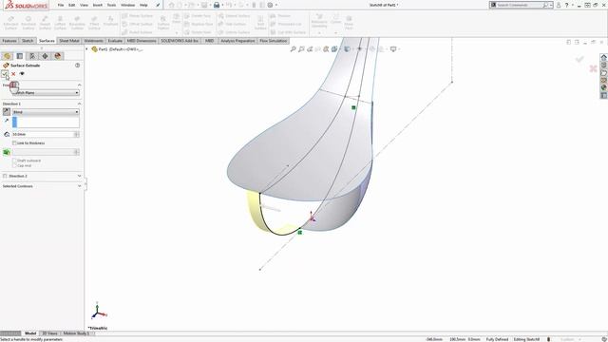
Task: Open the Help menu
Action: tap(143, 5)
